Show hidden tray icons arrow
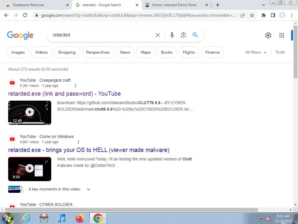This screenshot has height=224, width=298. (254, 219)
